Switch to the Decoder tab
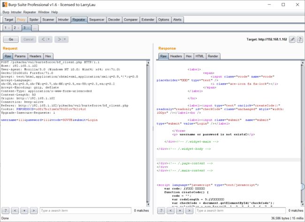 click(x=114, y=20)
